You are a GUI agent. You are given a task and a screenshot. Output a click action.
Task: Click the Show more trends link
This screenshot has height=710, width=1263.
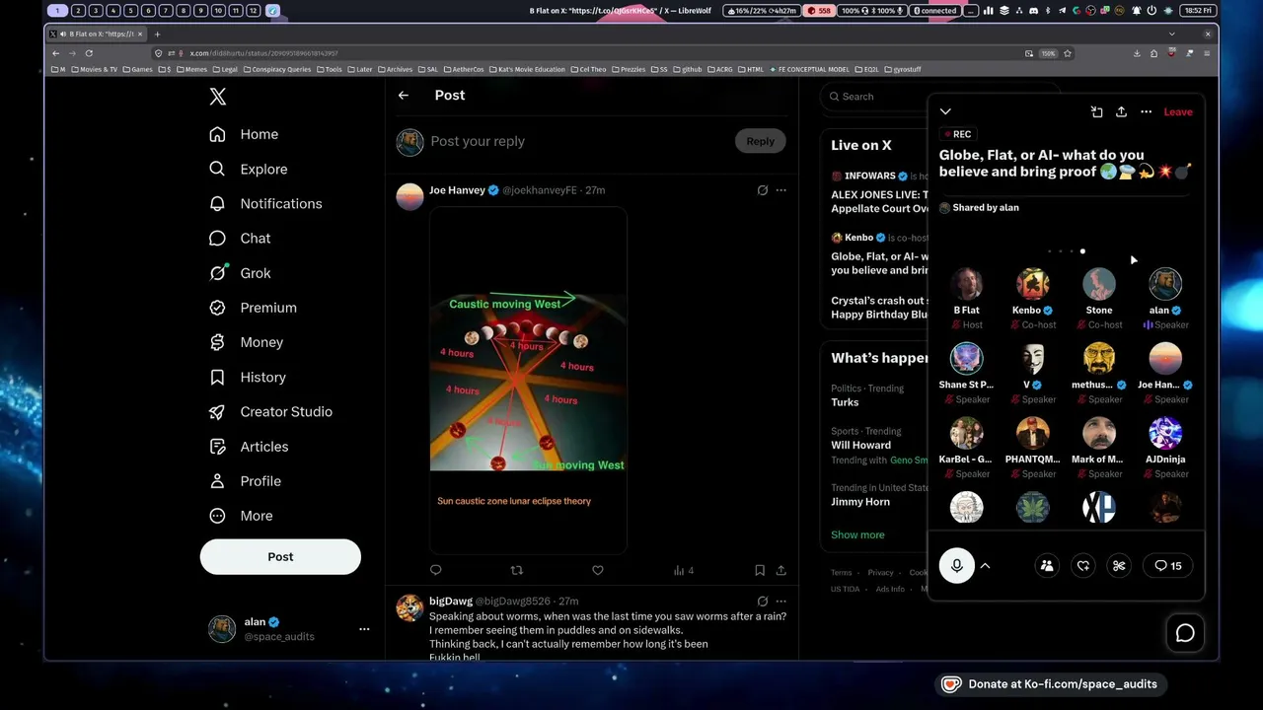[857, 534]
